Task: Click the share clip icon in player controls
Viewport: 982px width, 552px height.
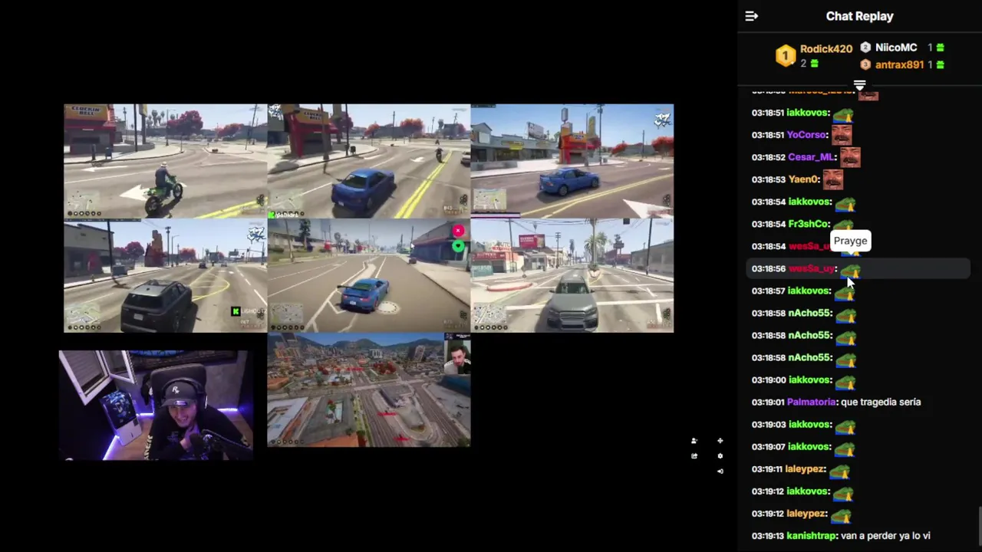Action: pyautogui.click(x=694, y=456)
